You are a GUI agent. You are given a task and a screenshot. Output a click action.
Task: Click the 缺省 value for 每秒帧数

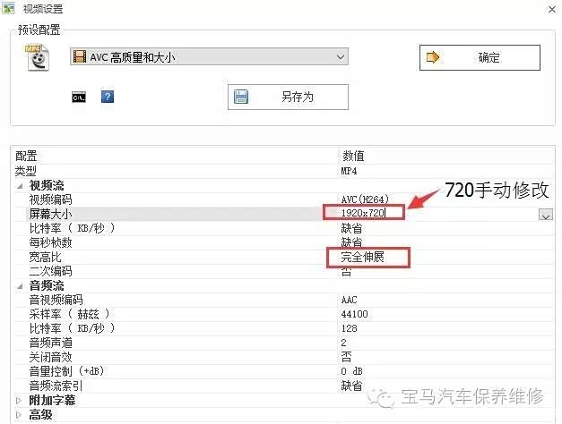click(x=351, y=242)
